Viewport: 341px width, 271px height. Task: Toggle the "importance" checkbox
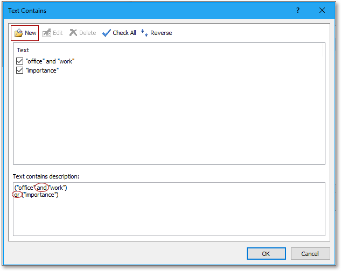(20, 70)
